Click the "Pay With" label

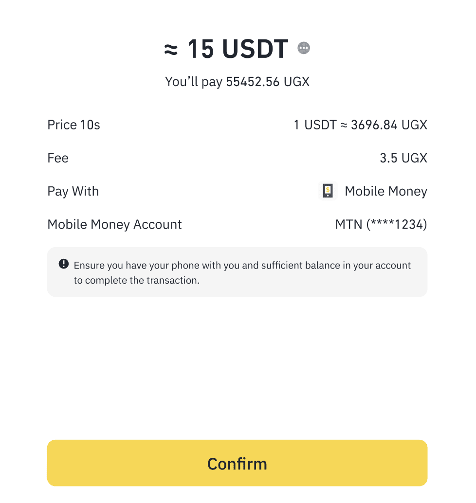tap(73, 191)
